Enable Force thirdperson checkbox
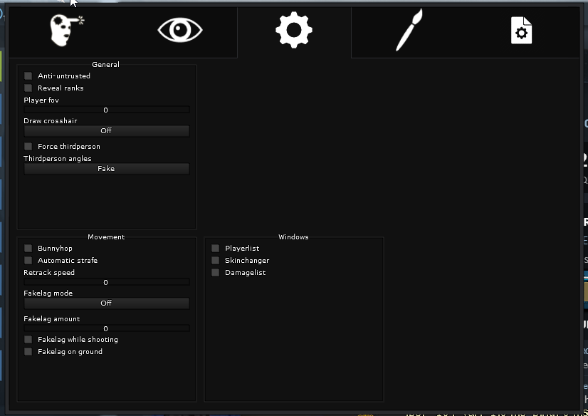 pos(28,146)
